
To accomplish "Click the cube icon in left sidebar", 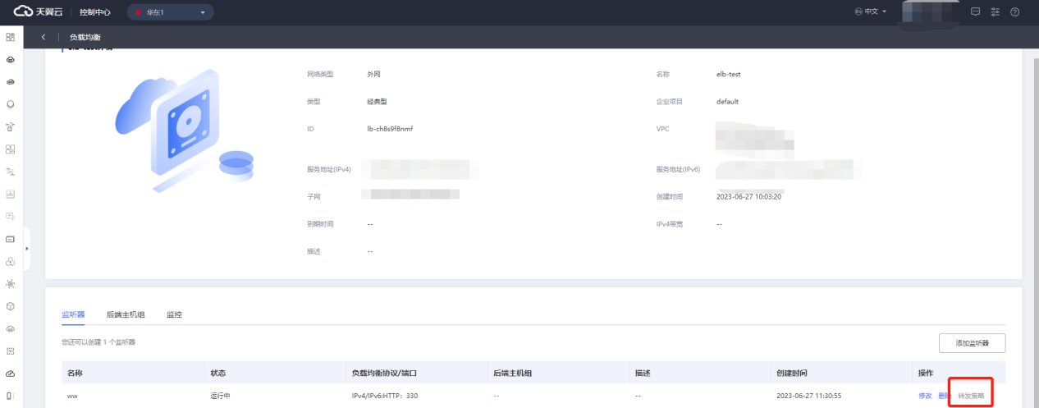I will pyautogui.click(x=11, y=305).
